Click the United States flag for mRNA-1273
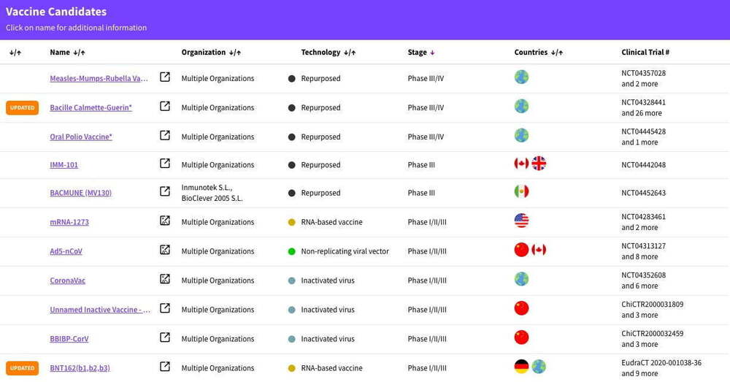Viewport: 730px width, 382px height. [521, 221]
